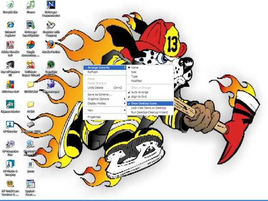This screenshot has height=201, width=268.
Task: Open Properties from the context menu
Action: click(x=105, y=117)
